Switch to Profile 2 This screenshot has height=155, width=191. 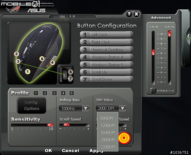45,93
